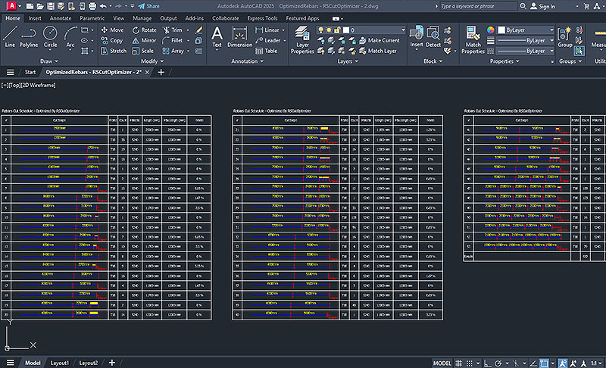Select the Text annotation tool

pyautogui.click(x=217, y=37)
